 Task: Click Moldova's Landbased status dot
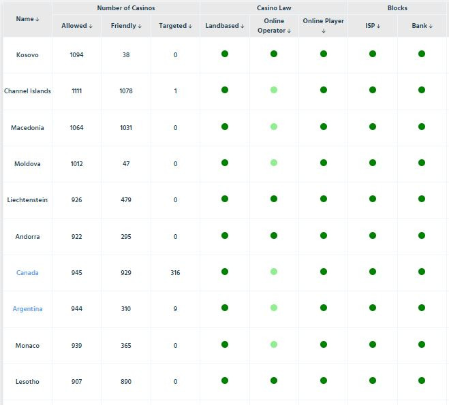(225, 163)
